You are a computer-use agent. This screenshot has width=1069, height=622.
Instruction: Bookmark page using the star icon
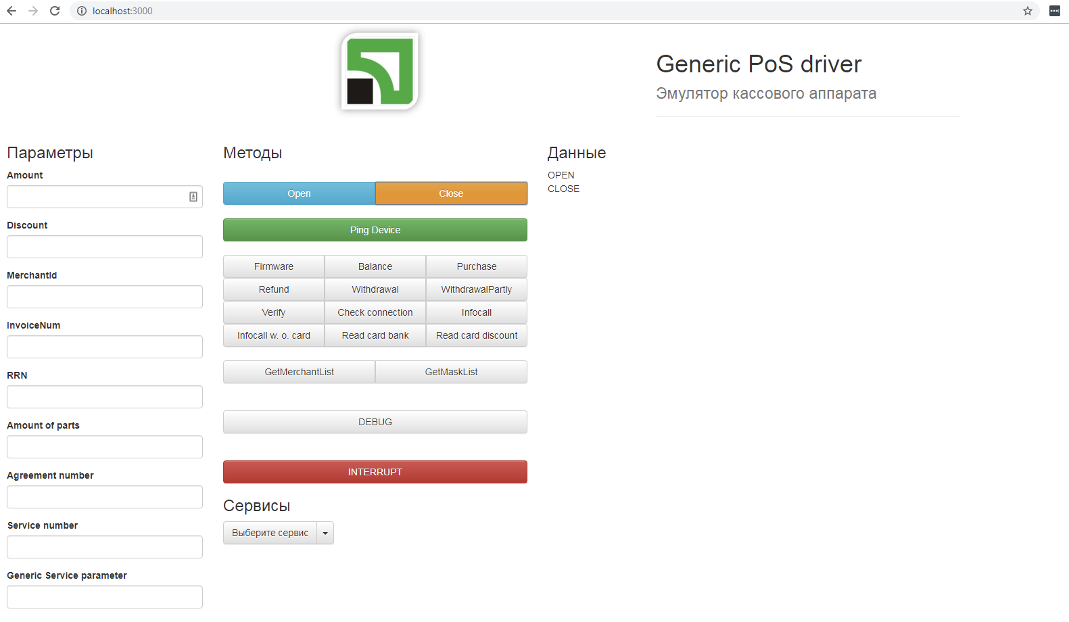[x=1027, y=11]
